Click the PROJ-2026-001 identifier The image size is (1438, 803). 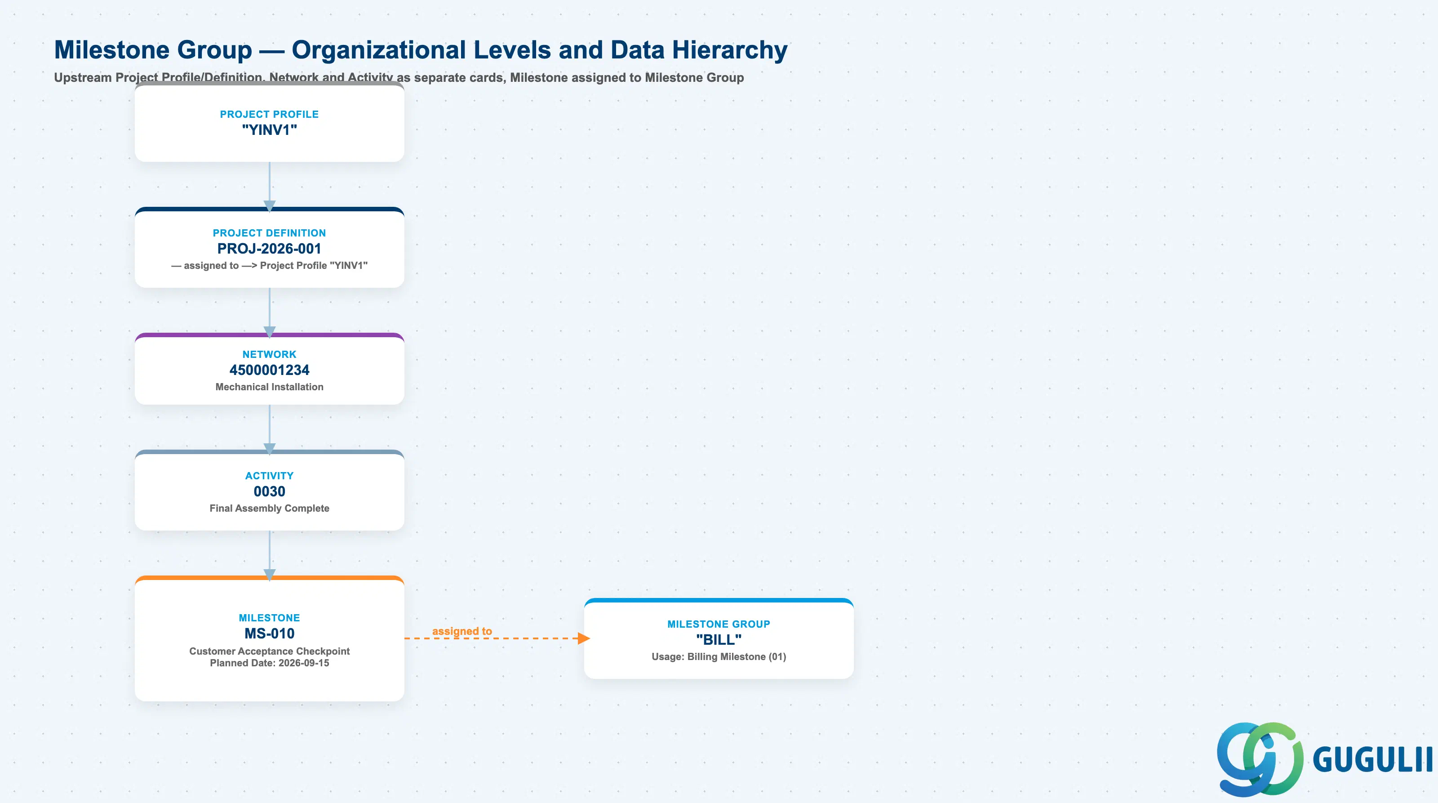tap(269, 249)
